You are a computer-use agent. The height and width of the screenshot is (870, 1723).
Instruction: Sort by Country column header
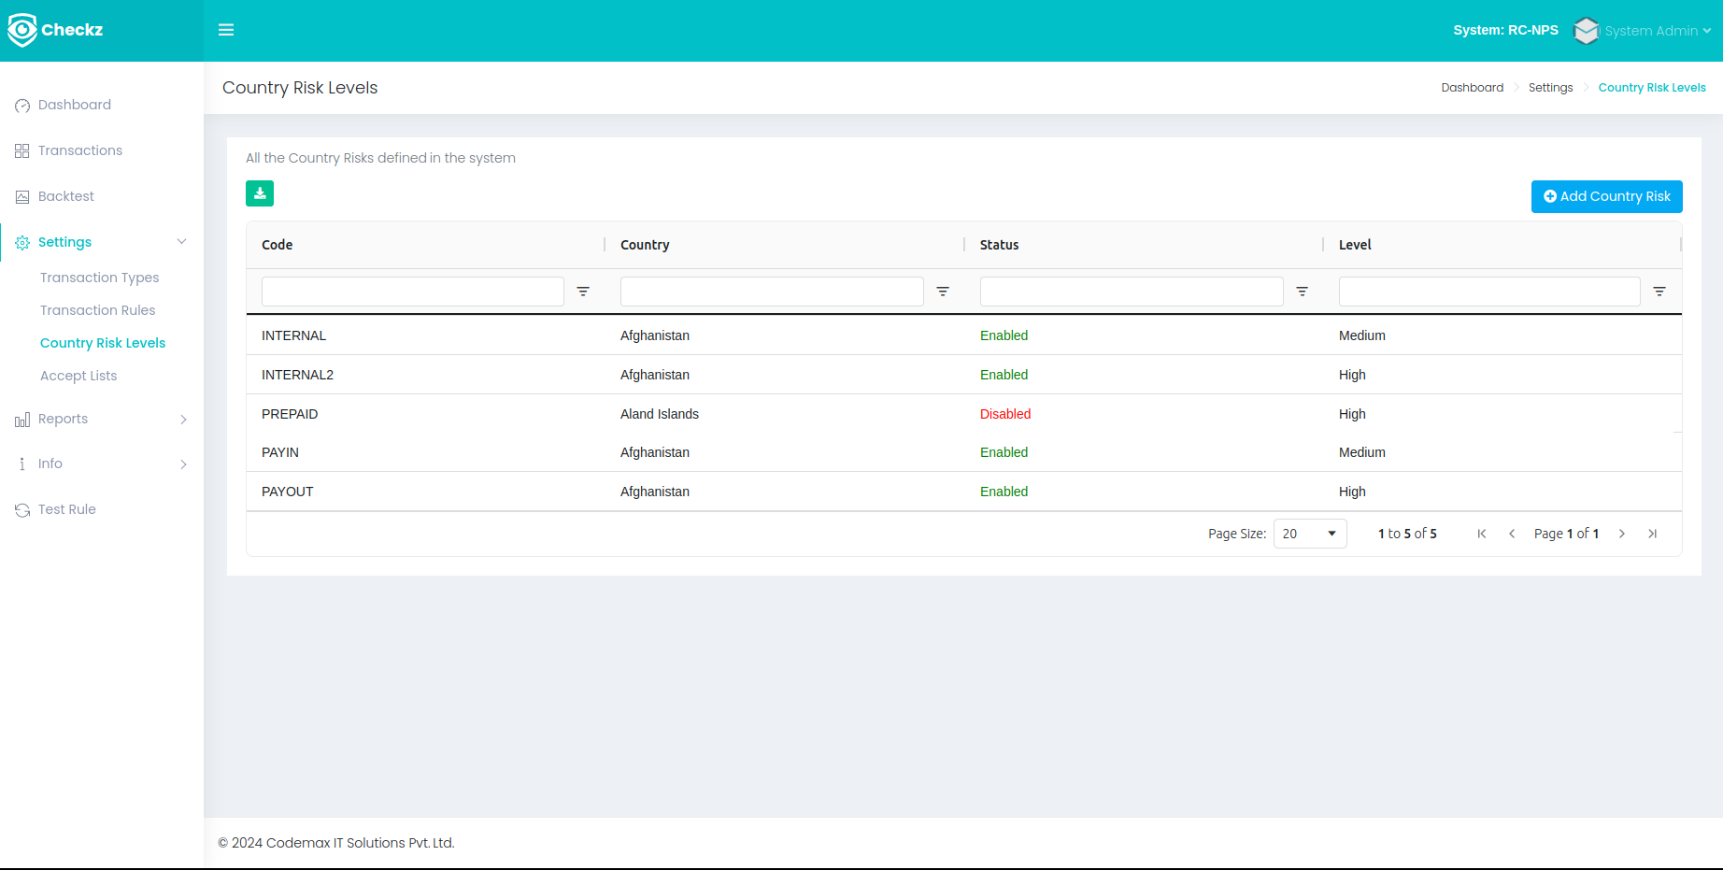[x=645, y=245]
